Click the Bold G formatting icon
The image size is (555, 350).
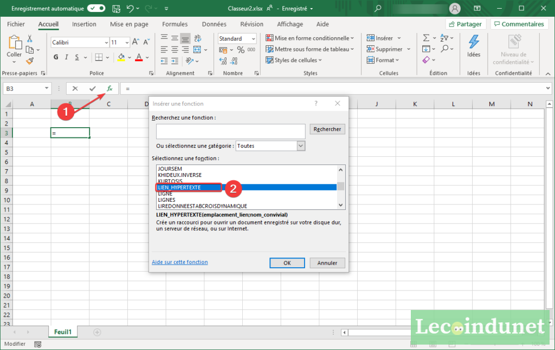(56, 57)
